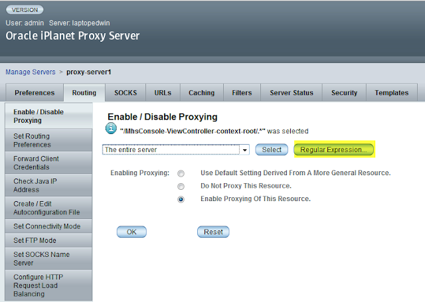Click the blue information icon
The height and width of the screenshot is (302, 425).
pyautogui.click(x=111, y=128)
